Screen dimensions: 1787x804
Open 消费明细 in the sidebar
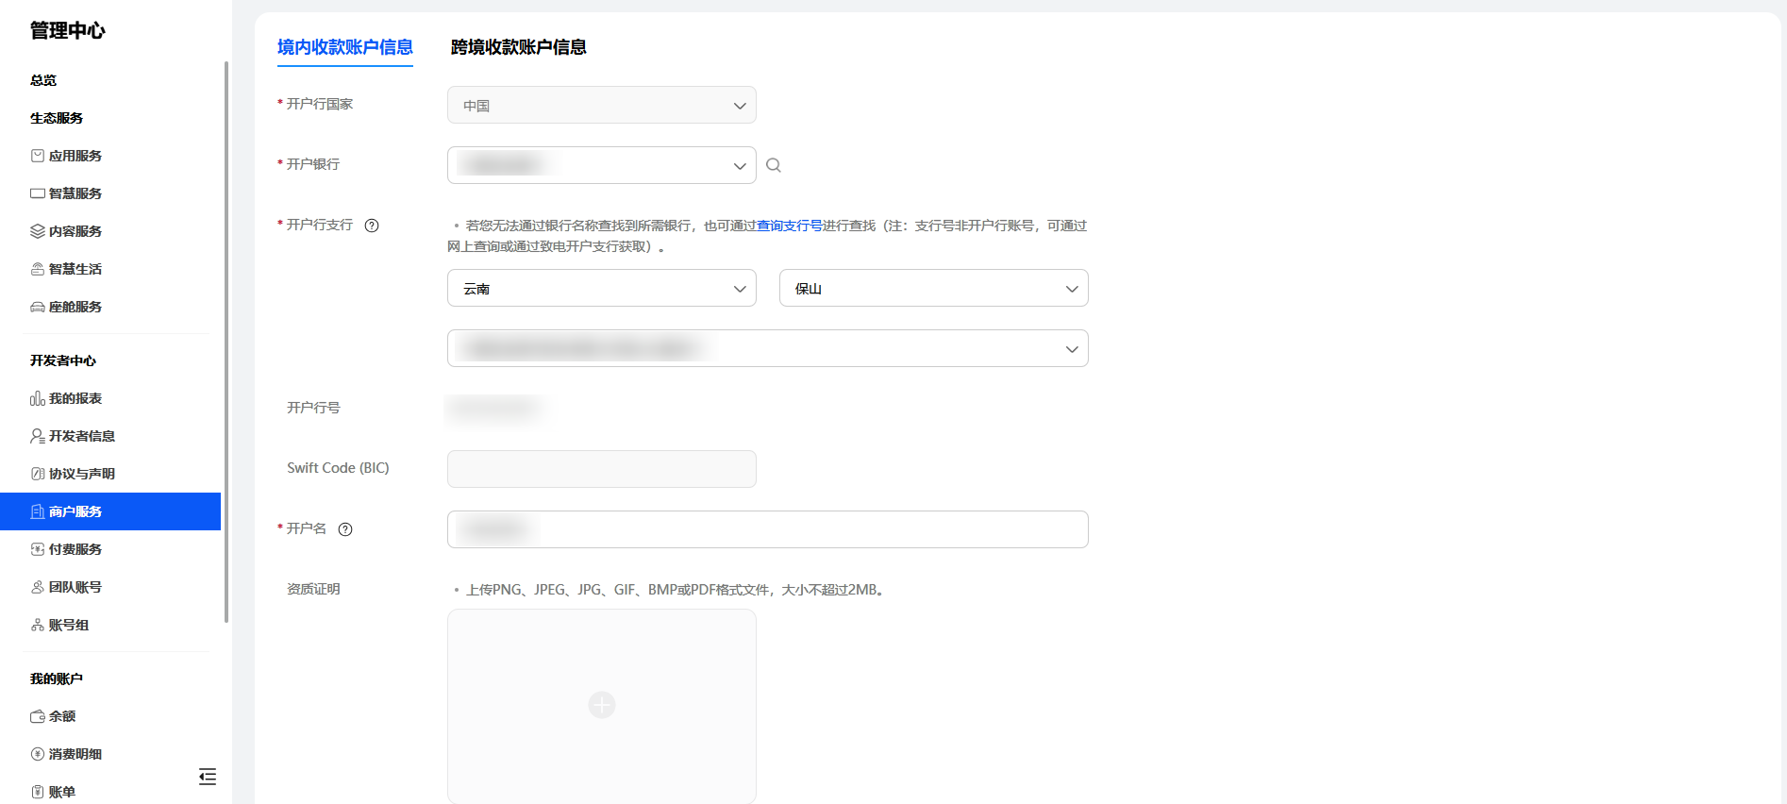click(x=75, y=754)
